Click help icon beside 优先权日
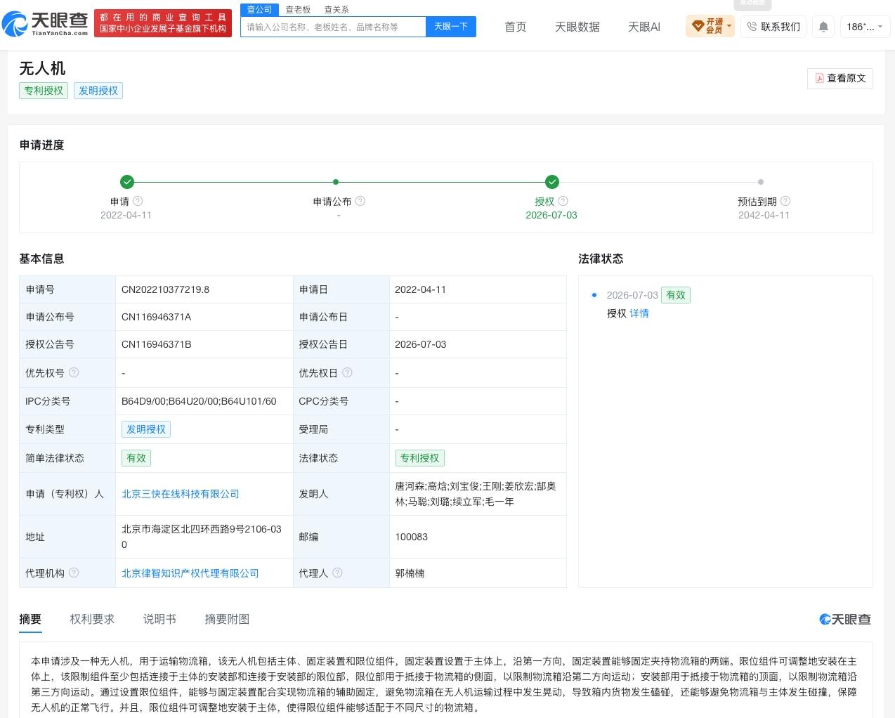The width and height of the screenshot is (895, 718). coord(347,372)
